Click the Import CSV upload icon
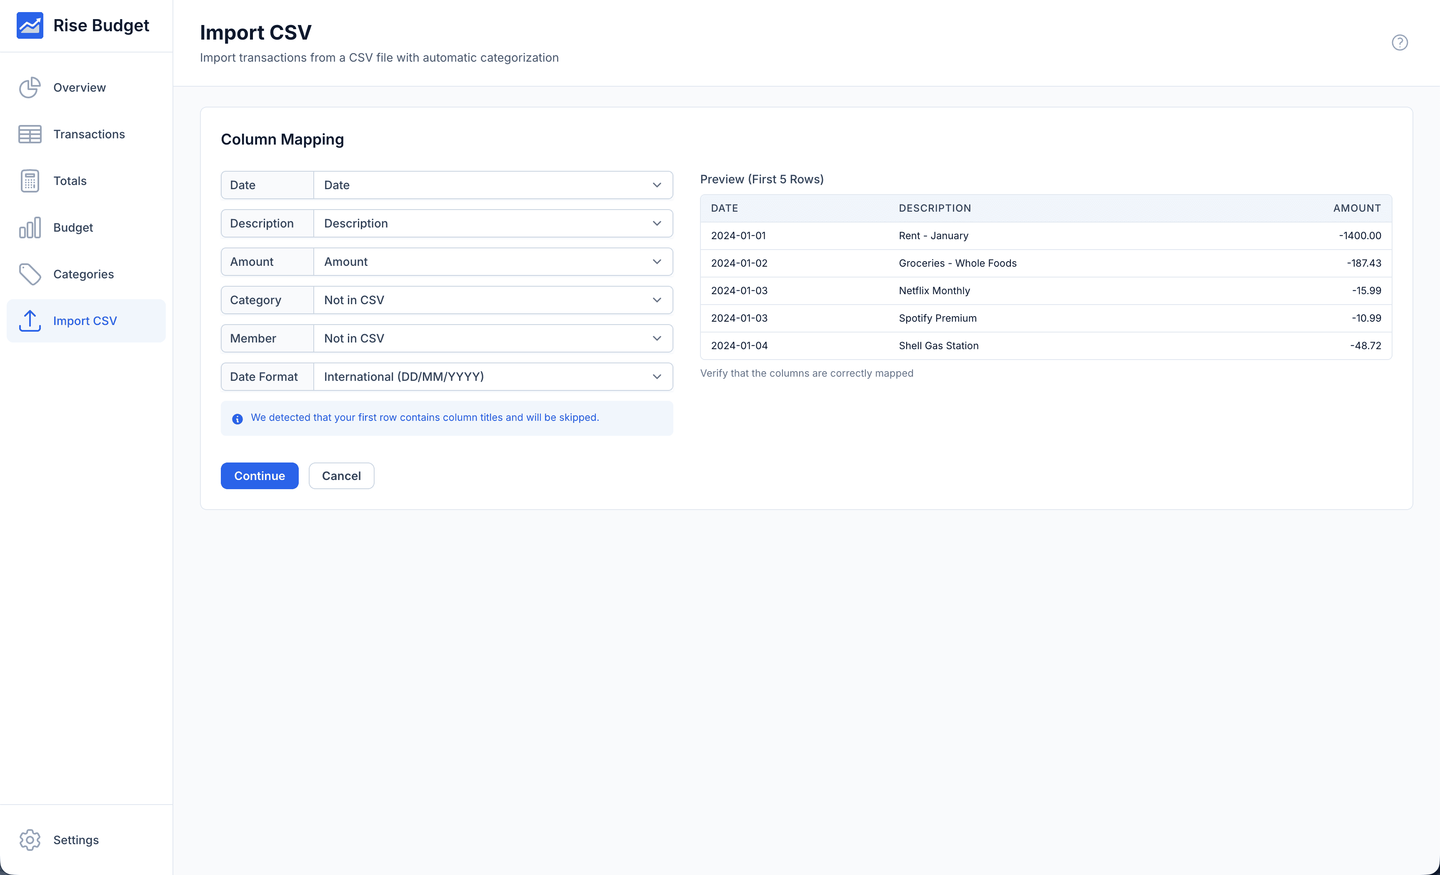 coord(30,320)
